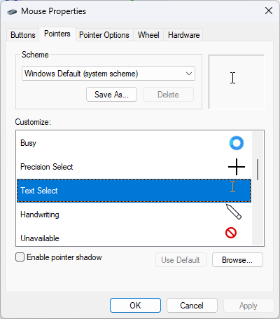Click Browse... to choose a cursor
The image size is (280, 319).
click(237, 259)
